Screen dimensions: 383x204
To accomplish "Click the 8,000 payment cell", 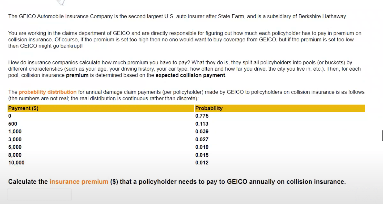I will 15,155.
